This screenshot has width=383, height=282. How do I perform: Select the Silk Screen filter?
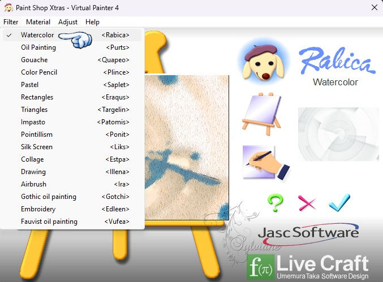click(x=72, y=147)
